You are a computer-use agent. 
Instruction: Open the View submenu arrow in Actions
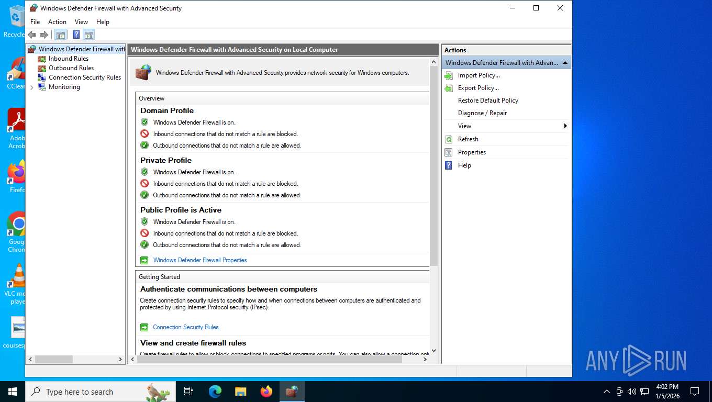[x=565, y=126]
